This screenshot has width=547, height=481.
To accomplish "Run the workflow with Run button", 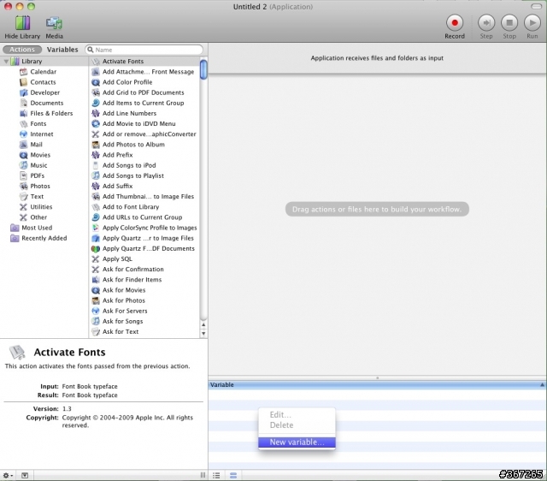I will tap(532, 23).
